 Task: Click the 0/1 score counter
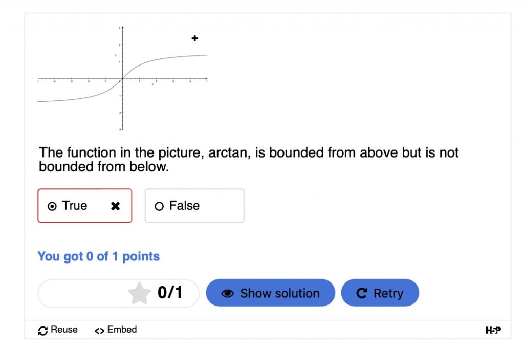[170, 293]
